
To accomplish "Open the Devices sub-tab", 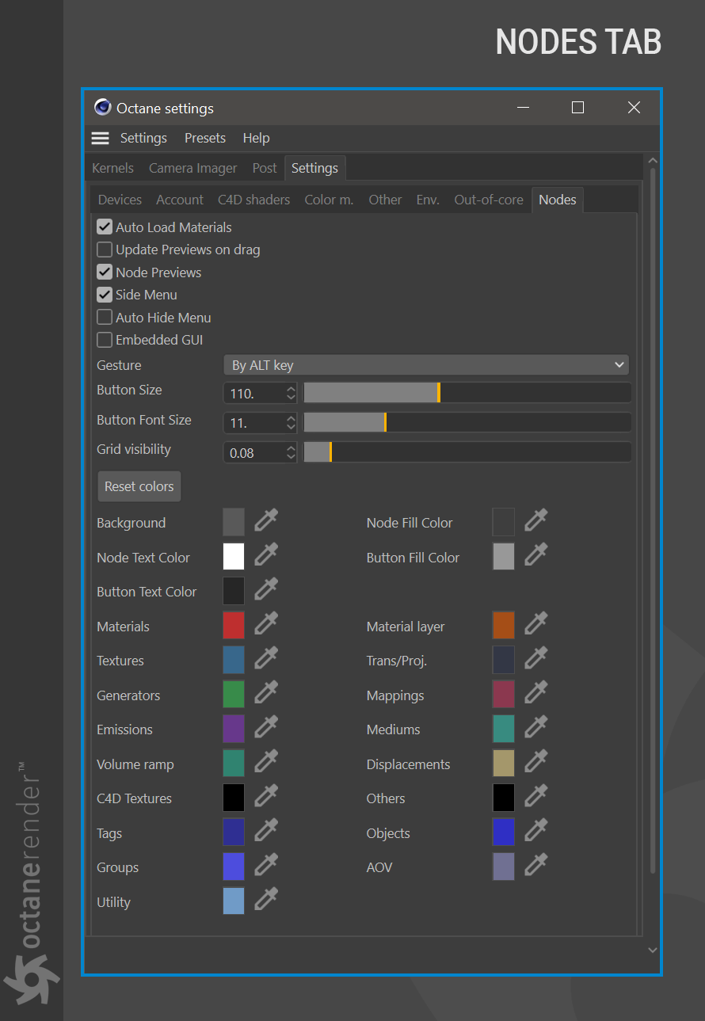I will coord(120,200).
